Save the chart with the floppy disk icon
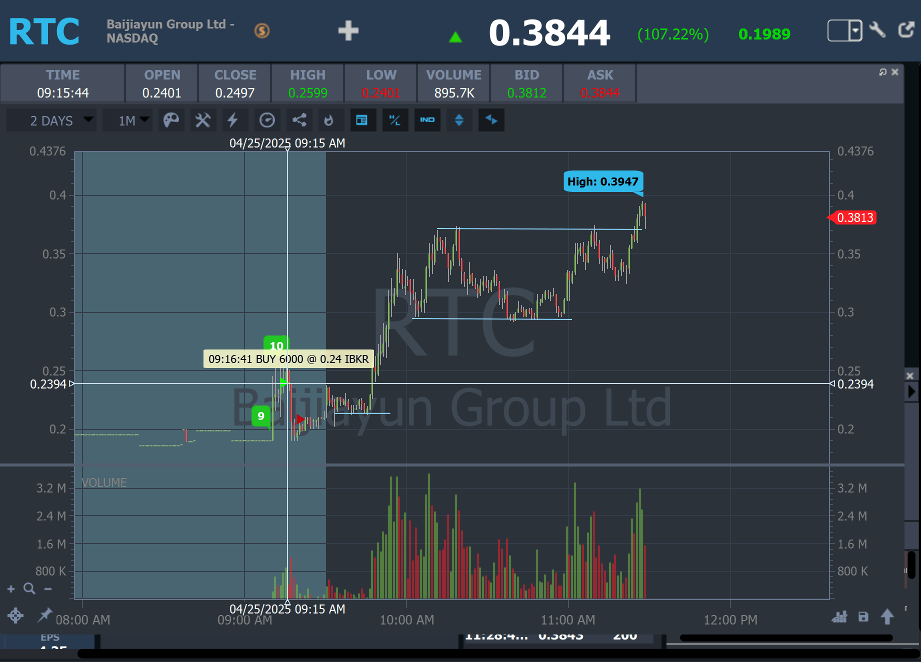The height and width of the screenshot is (662, 921). tap(863, 617)
